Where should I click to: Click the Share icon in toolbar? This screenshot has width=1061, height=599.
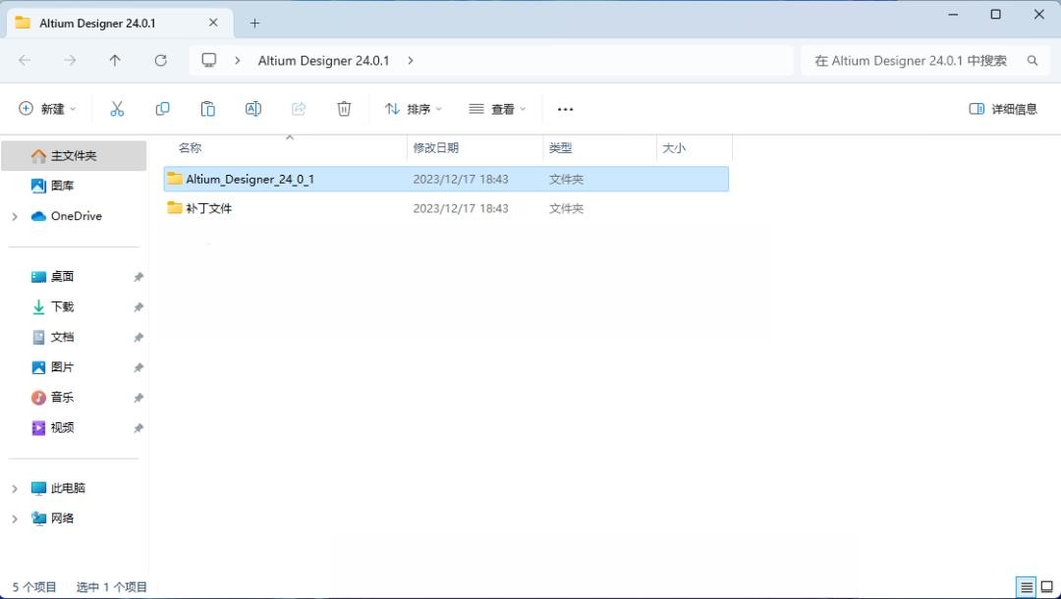(299, 109)
